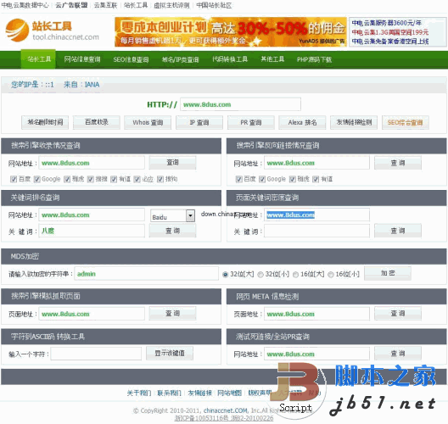Click 查询 button in 搜索引擎模拟抓取页面 section

click(172, 313)
